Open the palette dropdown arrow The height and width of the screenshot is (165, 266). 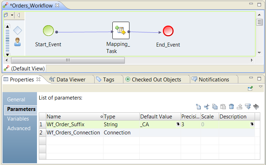coord(12,15)
